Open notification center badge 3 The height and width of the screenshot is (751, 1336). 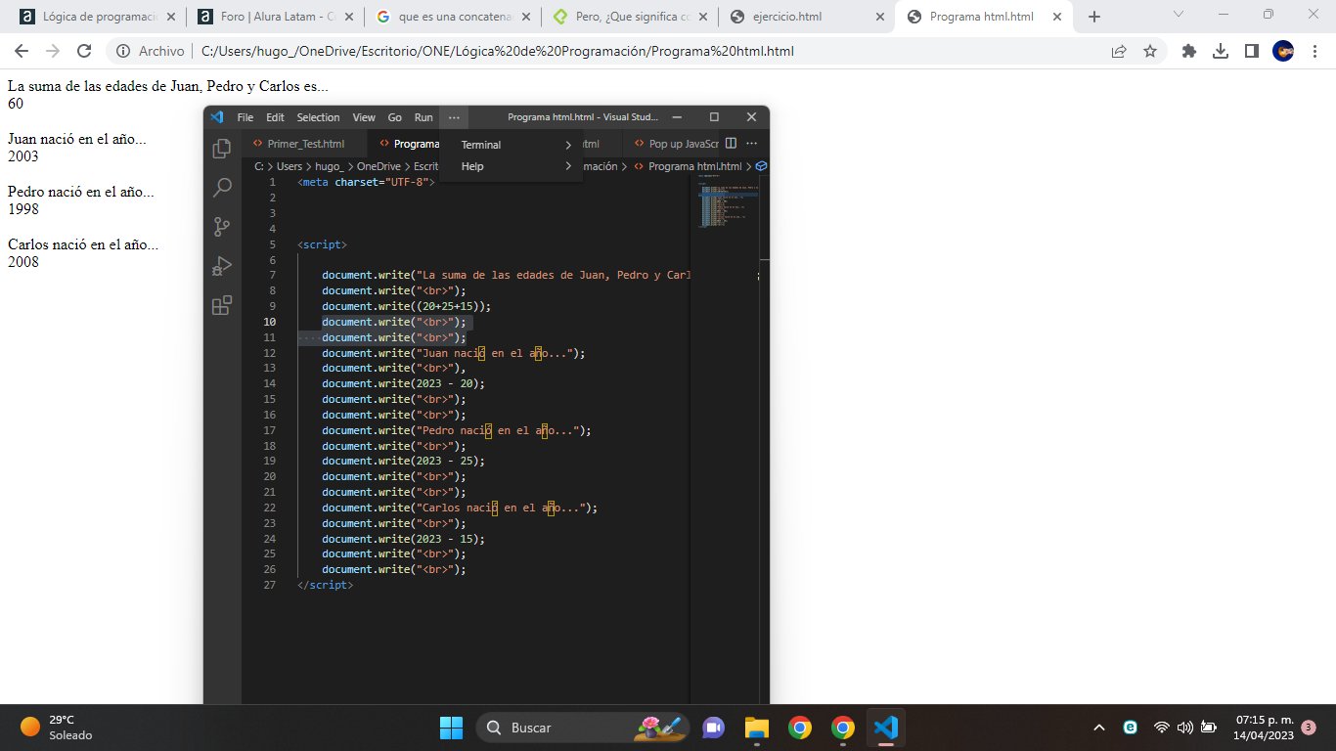[x=1309, y=728]
